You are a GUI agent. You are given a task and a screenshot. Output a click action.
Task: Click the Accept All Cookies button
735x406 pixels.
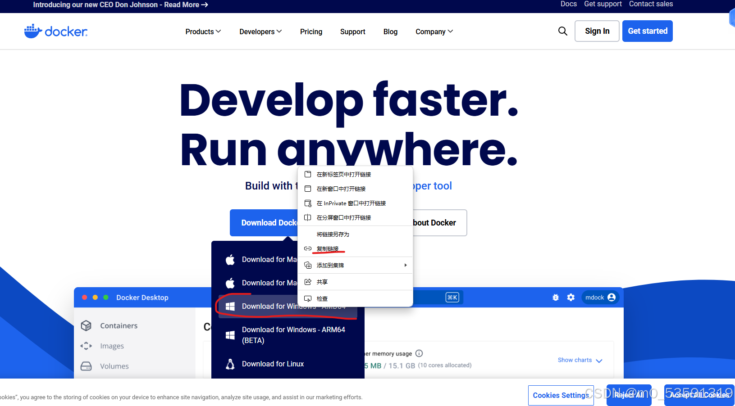click(x=699, y=395)
